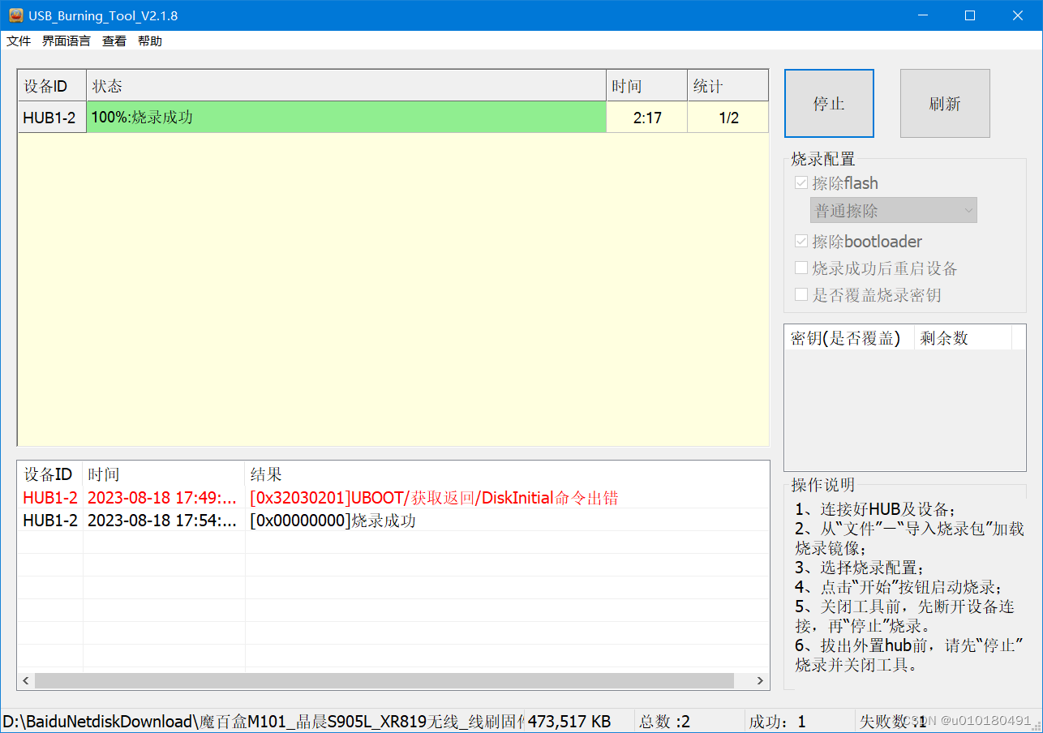1043x733 pixels.
Task: Click the 设备ID header in the log list
Action: (50, 474)
